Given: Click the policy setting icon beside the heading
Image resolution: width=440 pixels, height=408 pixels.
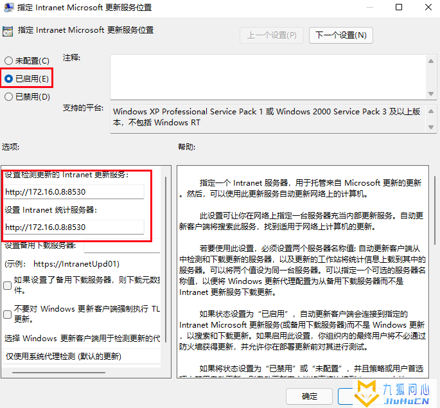Looking at the screenshot, I should click(x=8, y=31).
